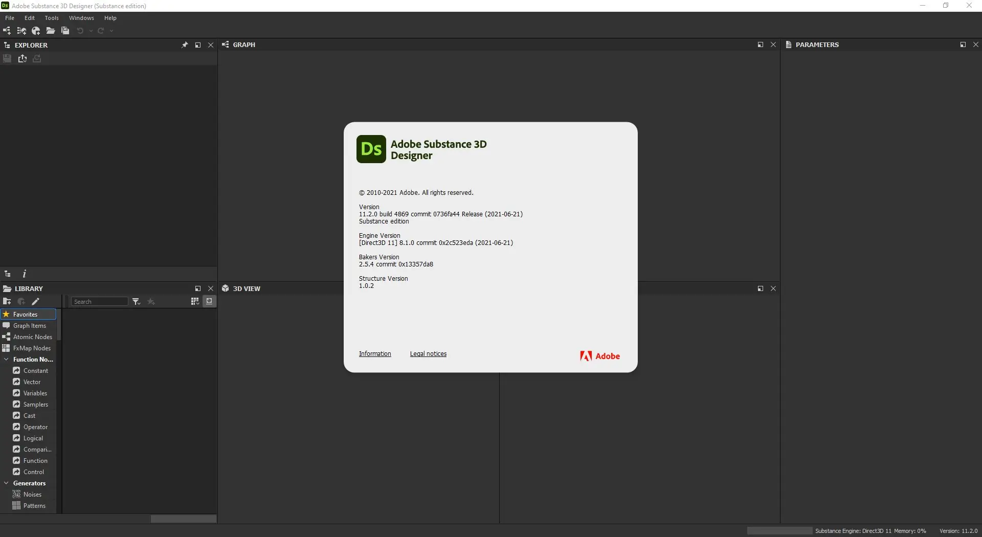Click the undo arrow in the toolbar
Viewport: 982px width, 537px height.
pyautogui.click(x=80, y=31)
